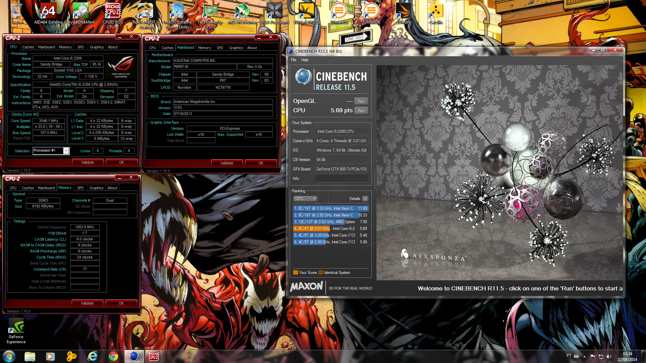Viewport: 646px width, 363px height.
Task: Open Cinebench Help menu
Action: tap(304, 60)
